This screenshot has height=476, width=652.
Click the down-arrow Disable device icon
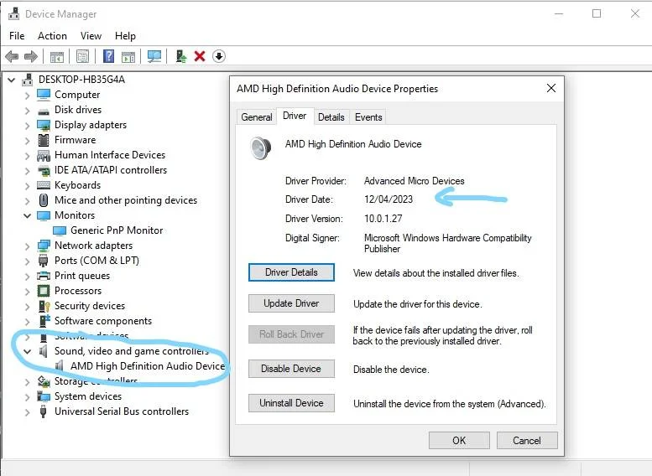pyautogui.click(x=219, y=56)
